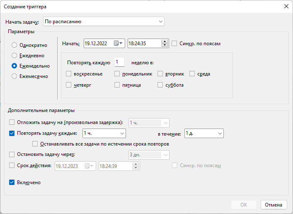Click the weeks recurrence number field
The width and height of the screenshot is (293, 214).
[x=119, y=62]
